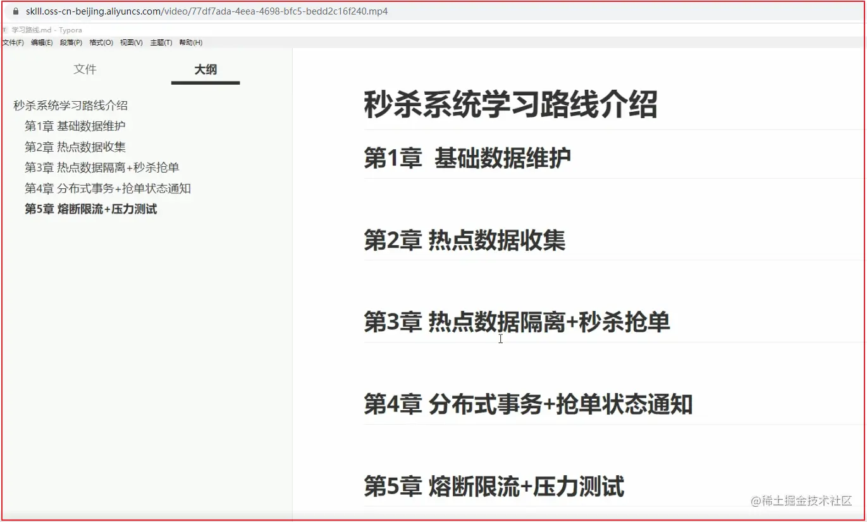Click heading 第2章 热点数据收集 in editor
The height and width of the screenshot is (522, 867).
[x=465, y=241]
